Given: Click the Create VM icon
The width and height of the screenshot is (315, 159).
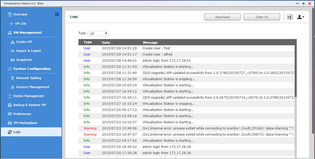Looking at the screenshot, I should pos(13,42).
